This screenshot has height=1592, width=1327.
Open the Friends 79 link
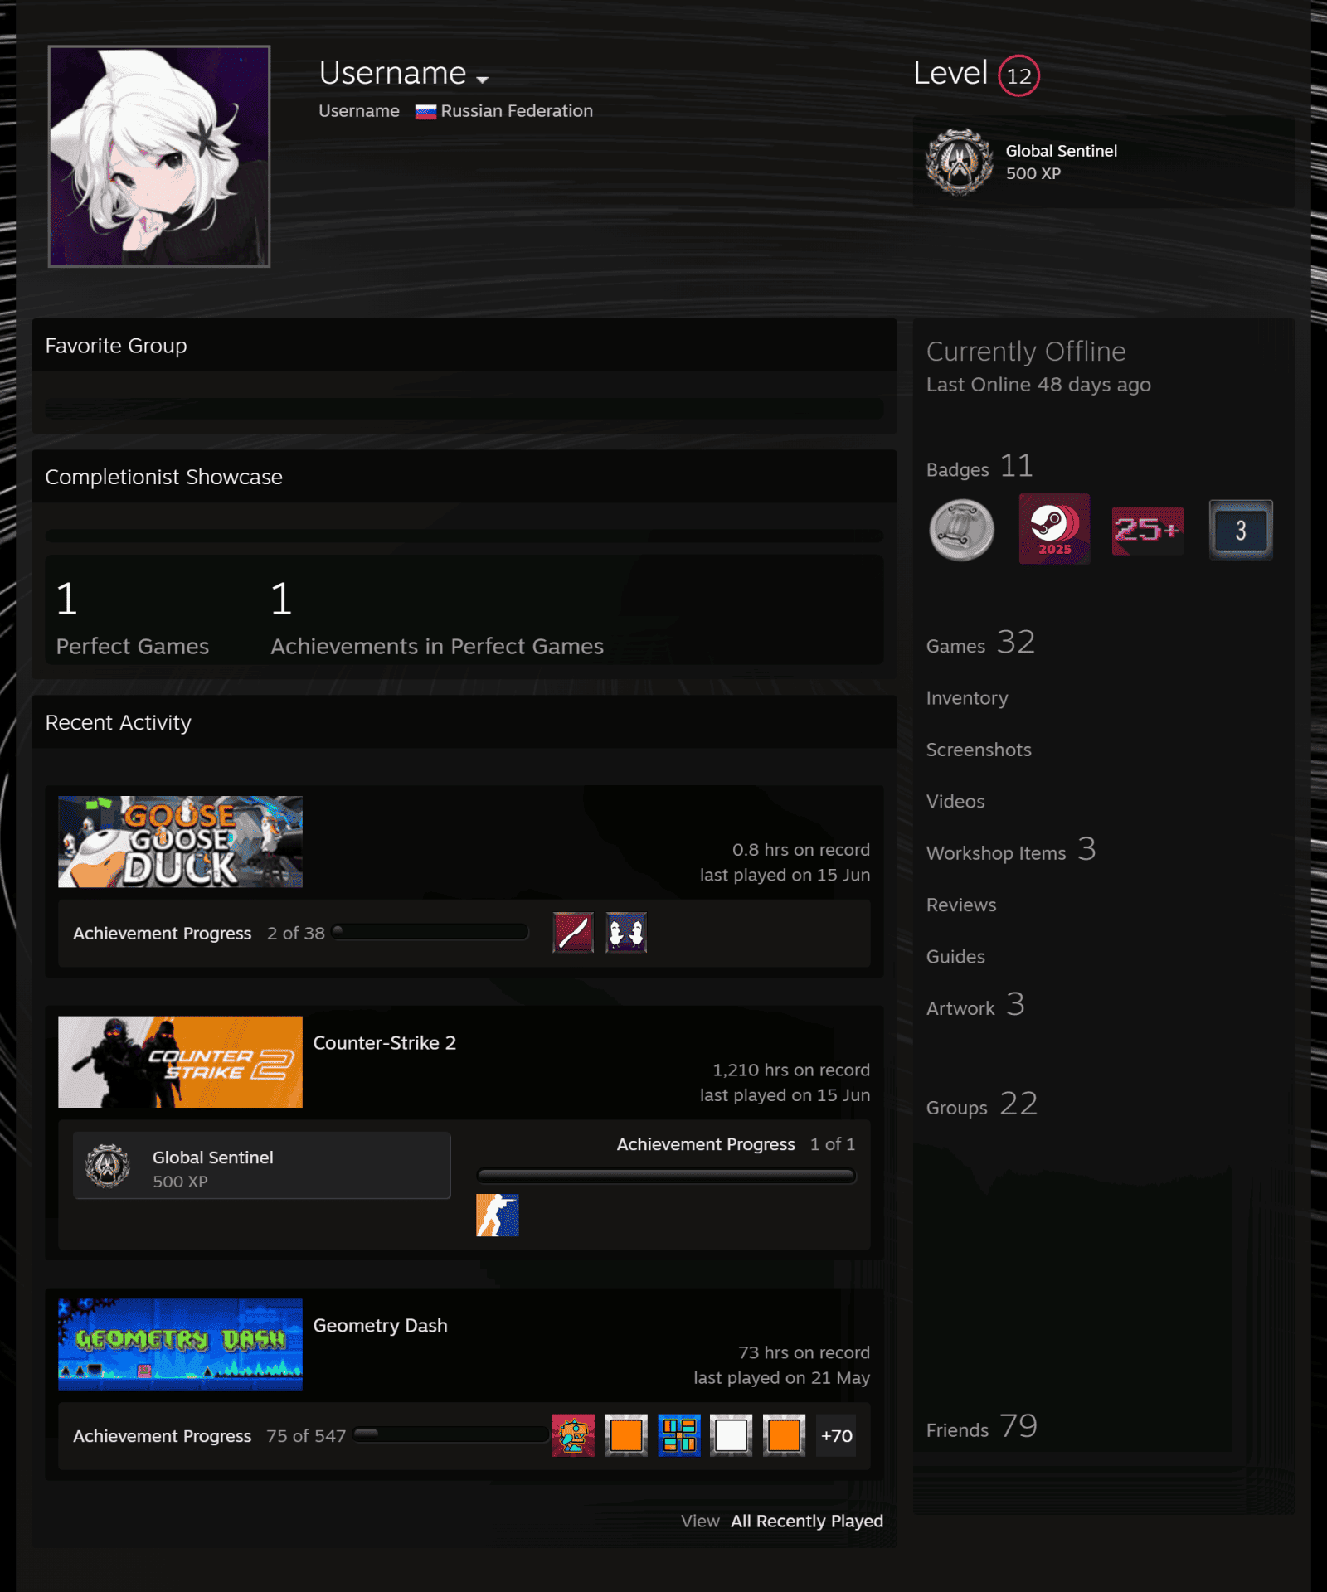point(982,1427)
